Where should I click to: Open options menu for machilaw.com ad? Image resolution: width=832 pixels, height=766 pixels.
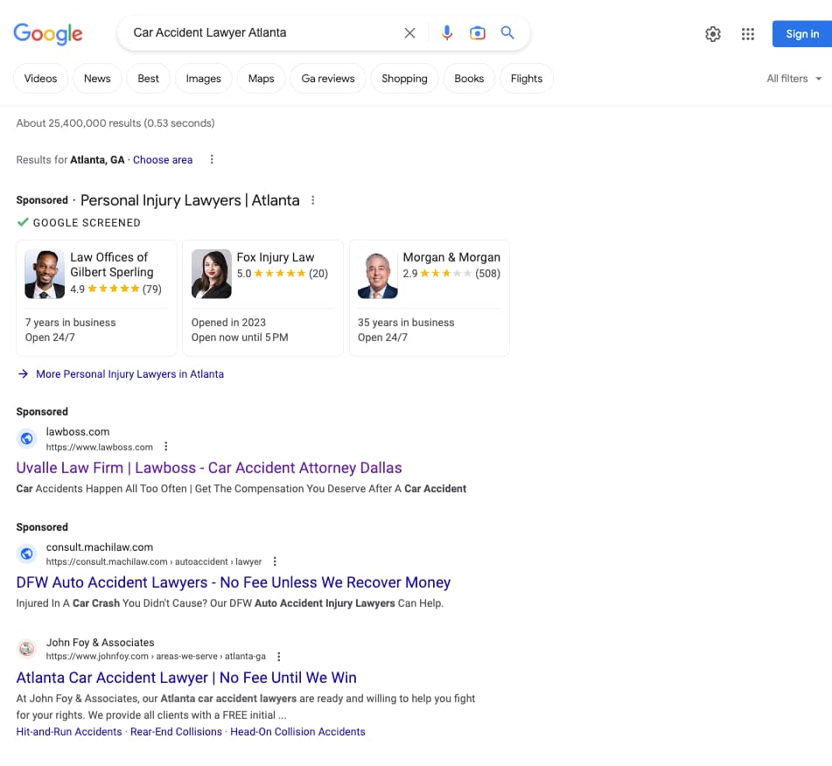275,561
